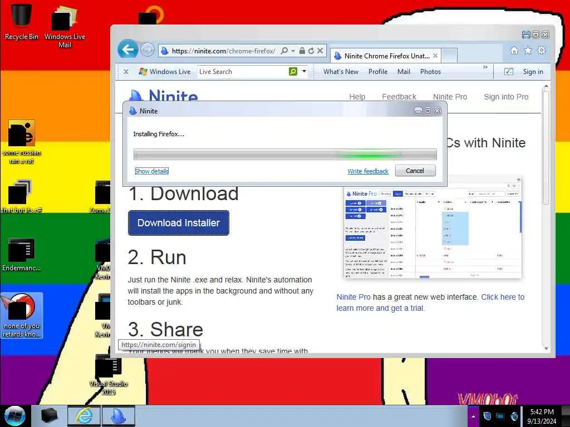570x427 pixels.
Task: Click Write feedback in Ninite installer
Action: (x=368, y=171)
